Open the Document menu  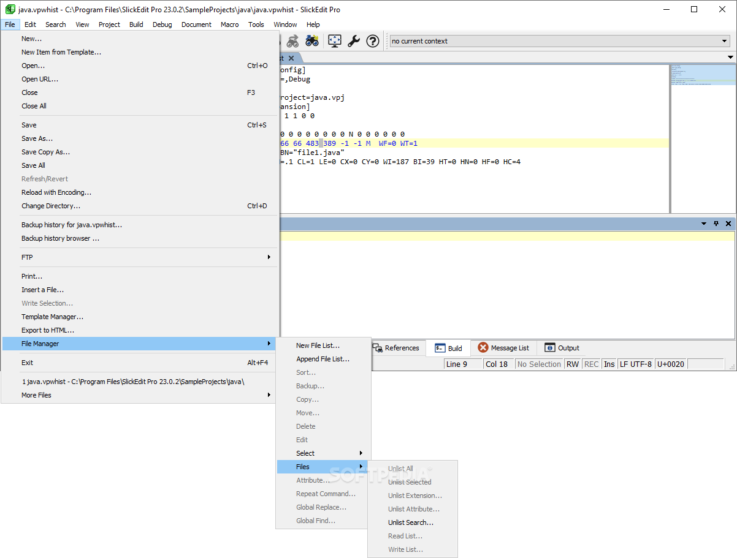pos(197,25)
